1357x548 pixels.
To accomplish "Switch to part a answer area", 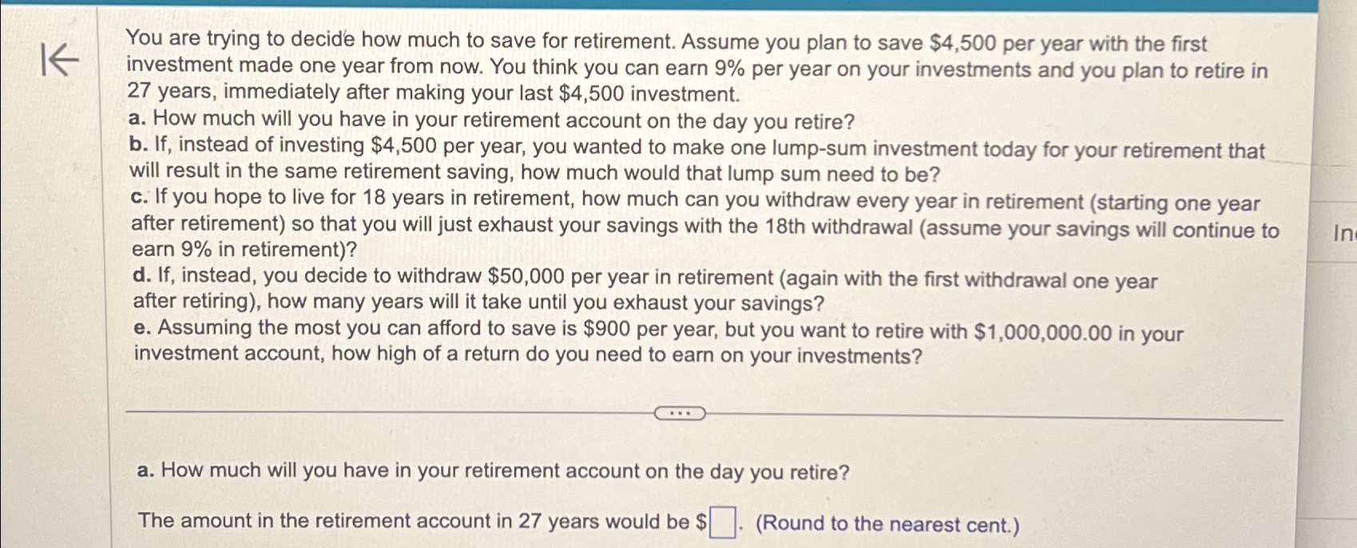I will coord(492,470).
